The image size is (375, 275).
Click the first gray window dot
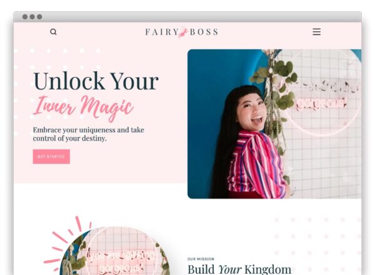pyautogui.click(x=25, y=17)
